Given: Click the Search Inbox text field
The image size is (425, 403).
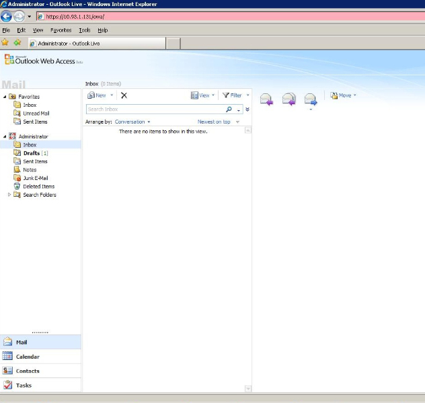Looking at the screenshot, I should pyautogui.click(x=155, y=109).
